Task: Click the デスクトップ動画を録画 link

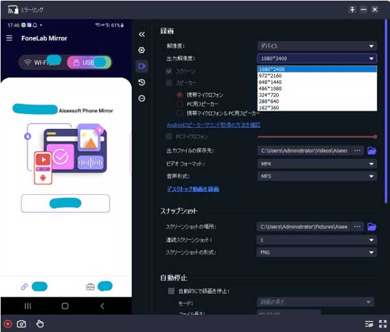Action: (193, 189)
